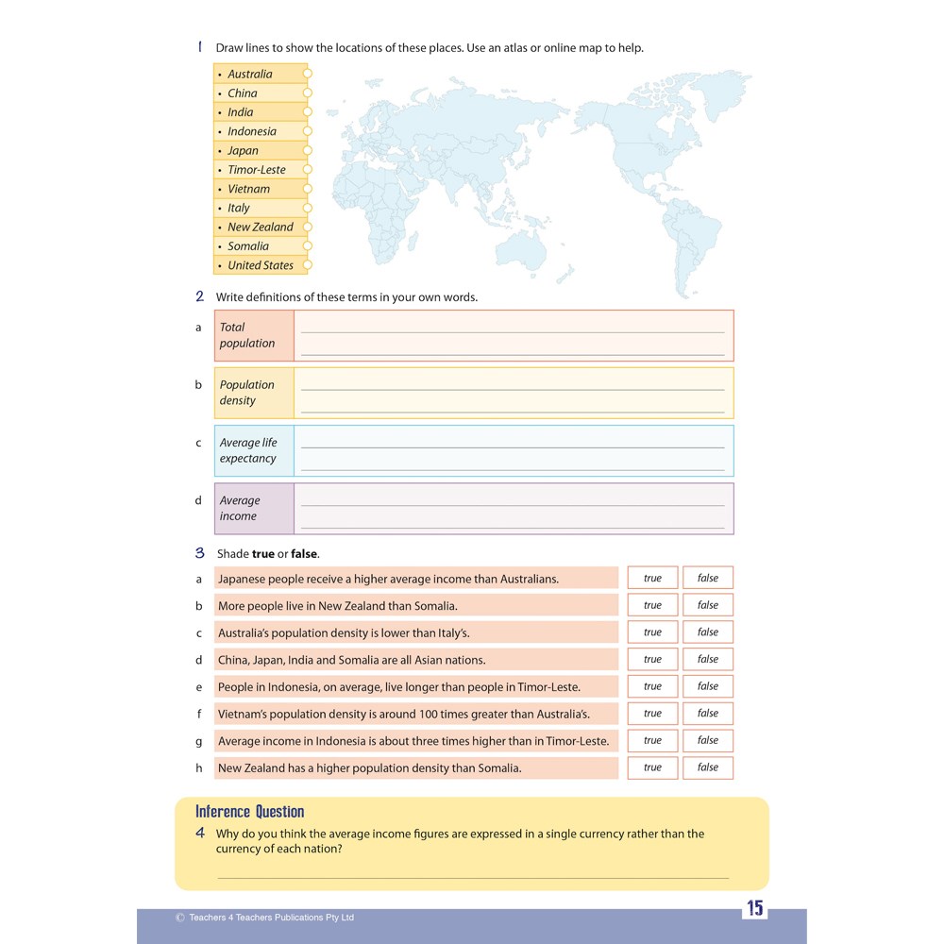Select the 'United States' label in the places list

pyautogui.click(x=261, y=265)
